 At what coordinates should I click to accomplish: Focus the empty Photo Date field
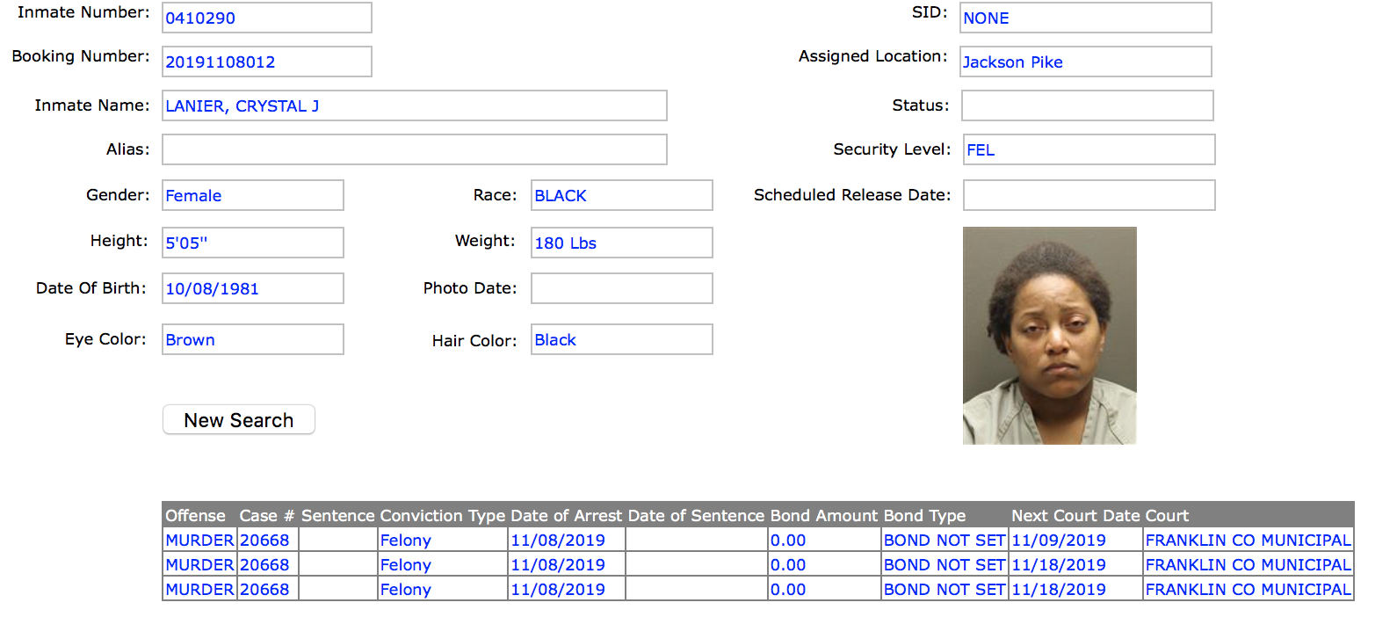tap(621, 288)
